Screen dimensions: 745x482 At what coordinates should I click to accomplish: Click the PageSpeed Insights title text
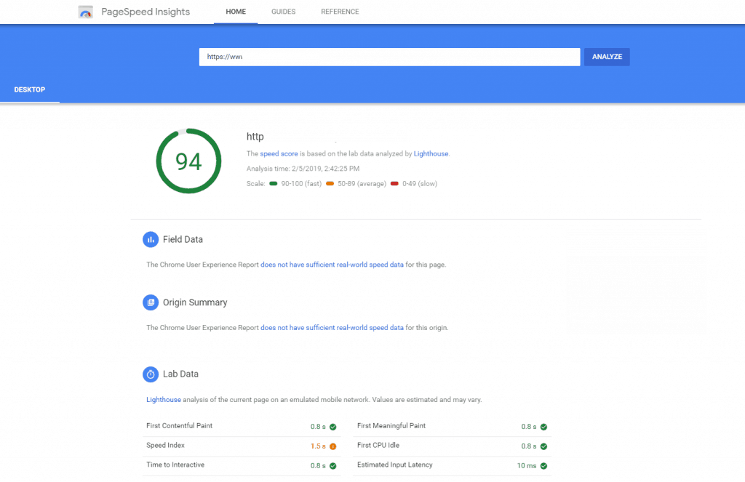(x=146, y=12)
